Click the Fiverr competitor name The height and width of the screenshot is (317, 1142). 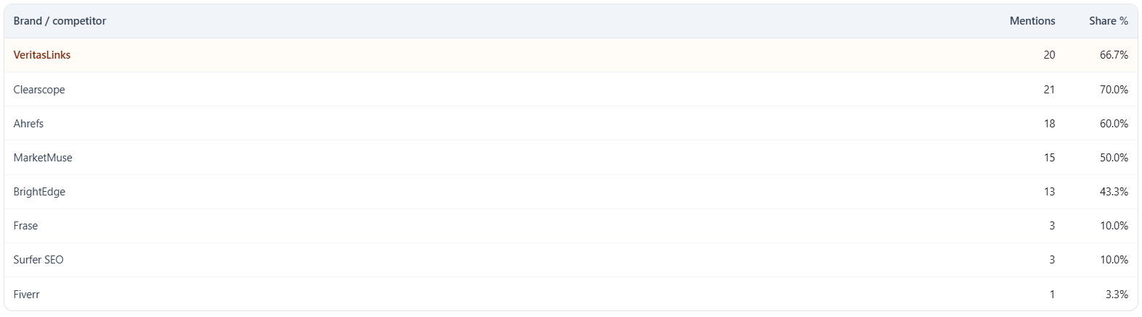pyautogui.click(x=26, y=295)
